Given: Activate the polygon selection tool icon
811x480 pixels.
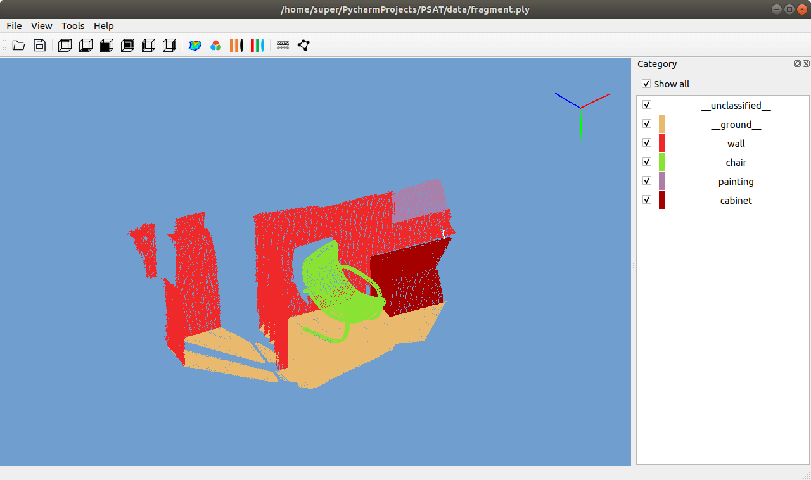Looking at the screenshot, I should [303, 45].
